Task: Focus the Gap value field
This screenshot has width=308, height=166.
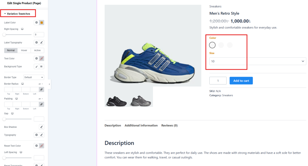Action: pyautogui.click(x=39, y=119)
